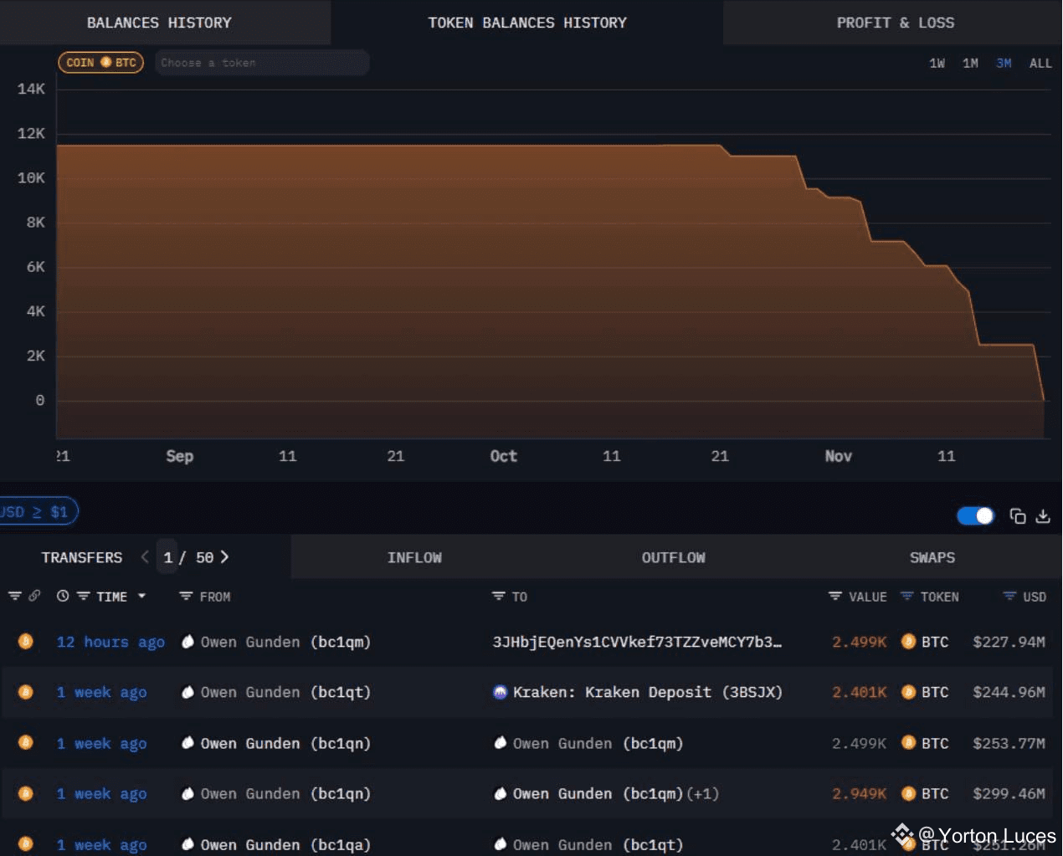Open the COIN BTC selector
The width and height of the screenshot is (1063, 856).
[100, 63]
